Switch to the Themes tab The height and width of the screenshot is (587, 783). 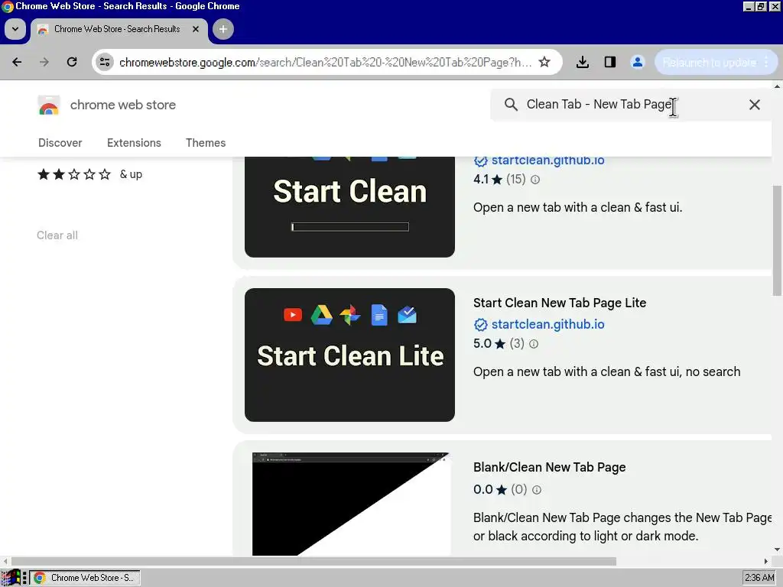coord(206,143)
